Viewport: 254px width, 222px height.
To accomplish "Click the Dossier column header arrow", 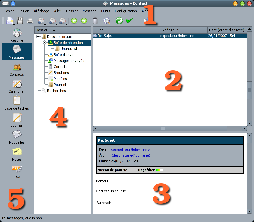I will (x=54, y=30).
